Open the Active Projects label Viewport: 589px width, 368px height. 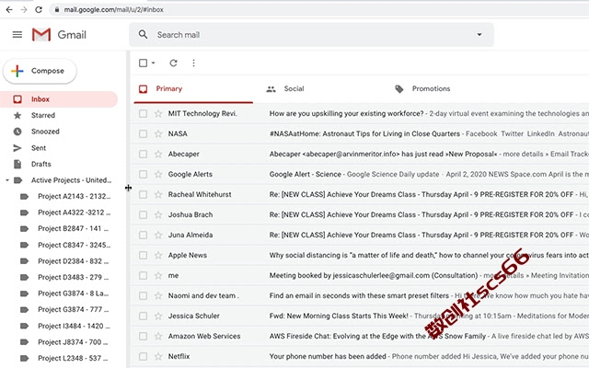click(x=72, y=180)
